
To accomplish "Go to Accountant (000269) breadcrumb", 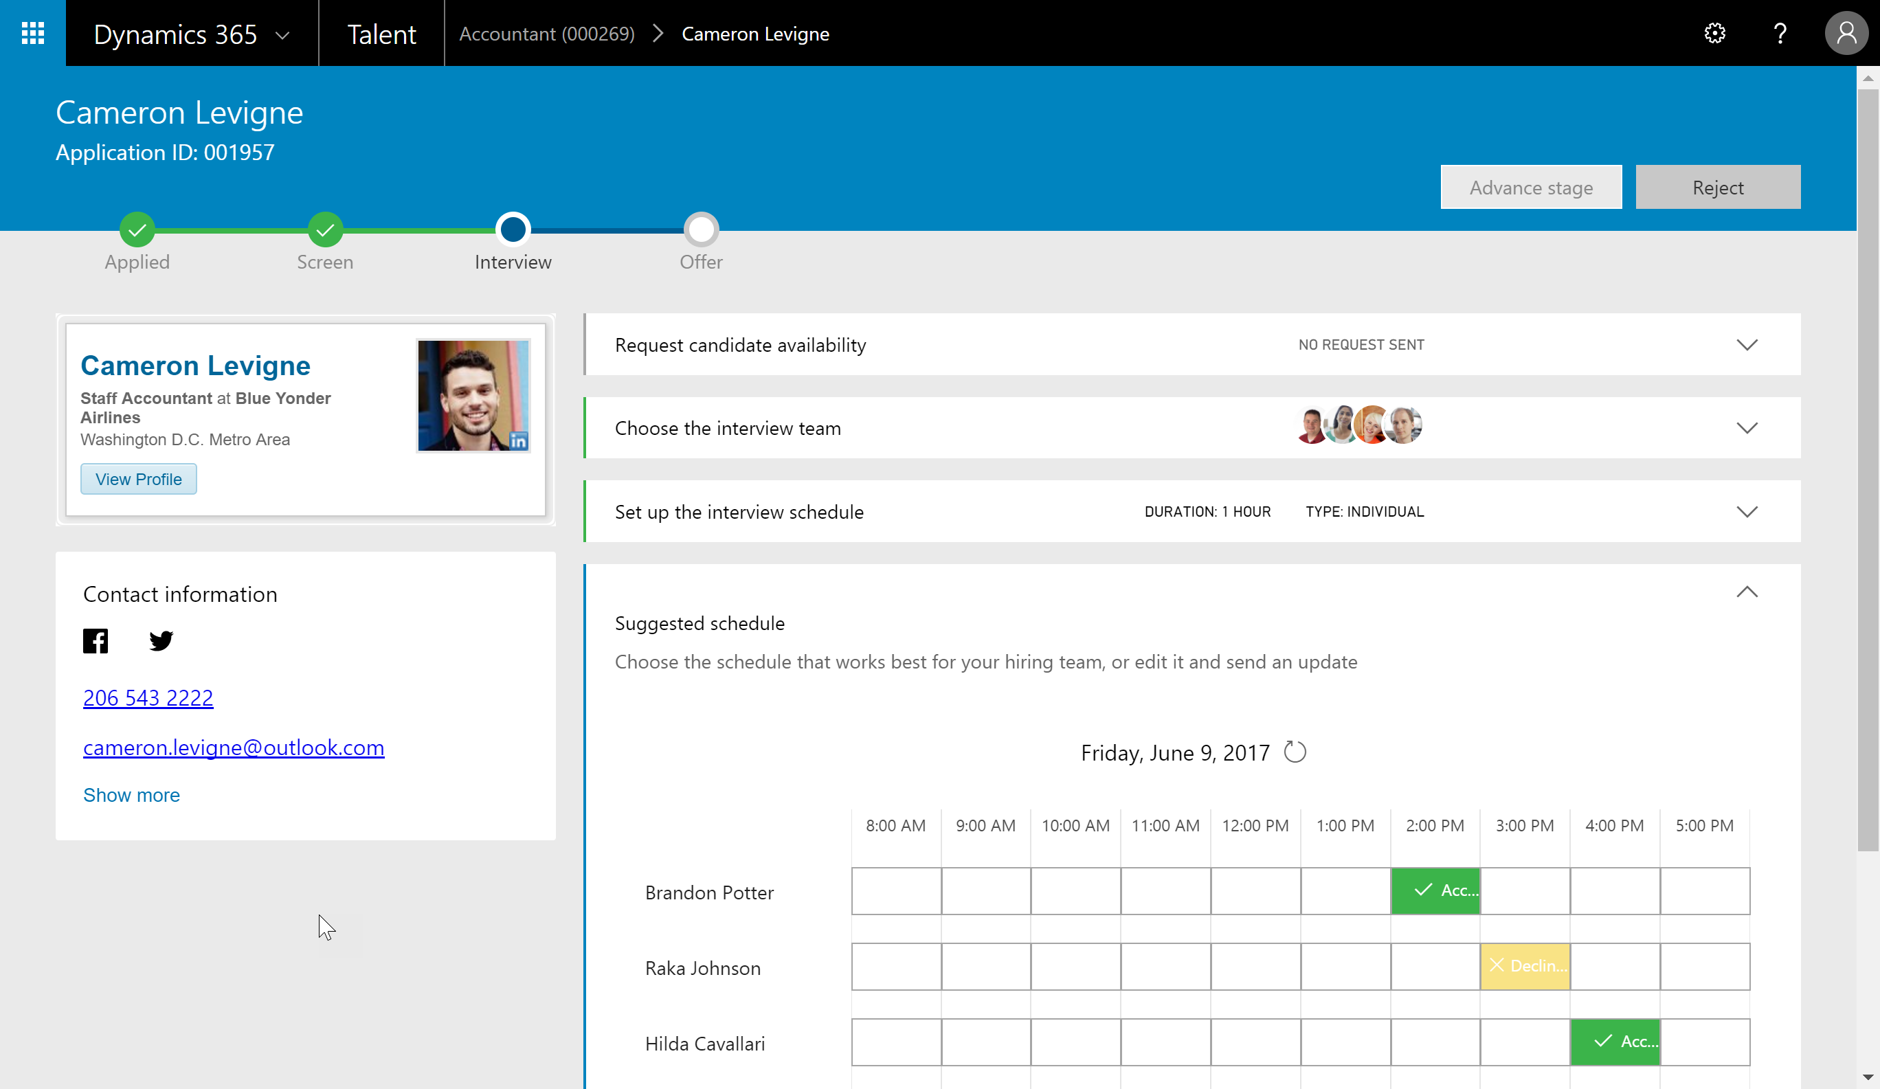I will tap(547, 34).
